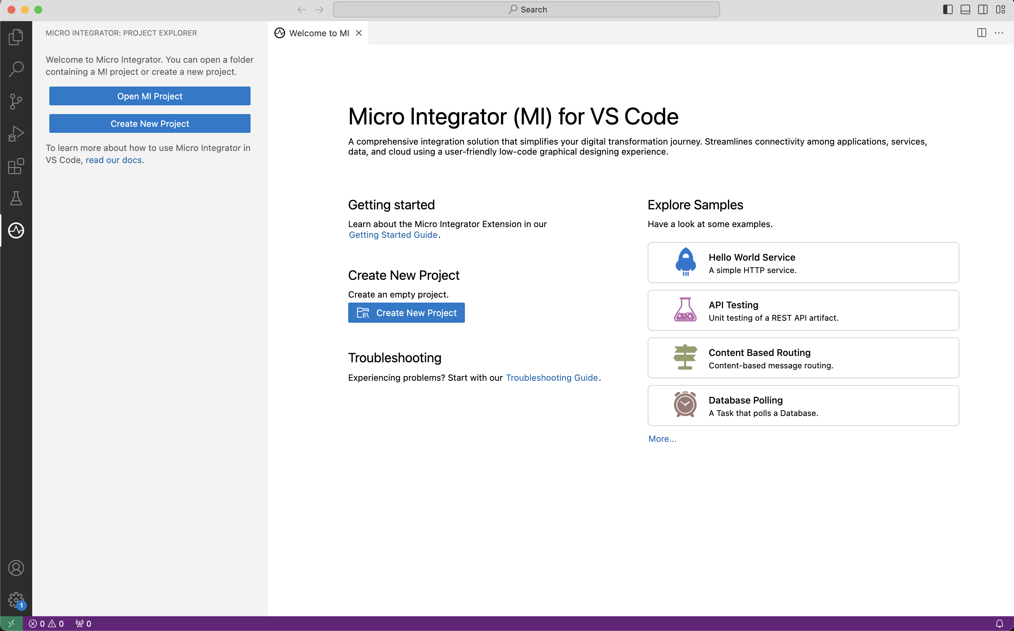Image resolution: width=1014 pixels, height=631 pixels.
Task: Click Create New Project in side panel
Action: [x=150, y=123]
